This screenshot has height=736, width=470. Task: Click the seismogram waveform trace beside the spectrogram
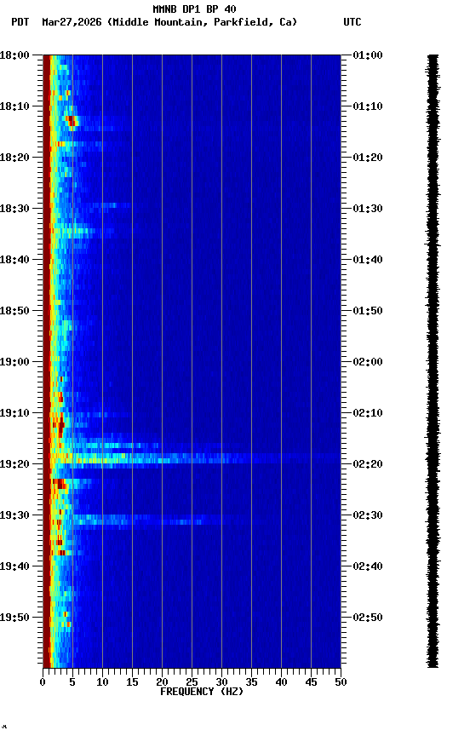(x=433, y=361)
